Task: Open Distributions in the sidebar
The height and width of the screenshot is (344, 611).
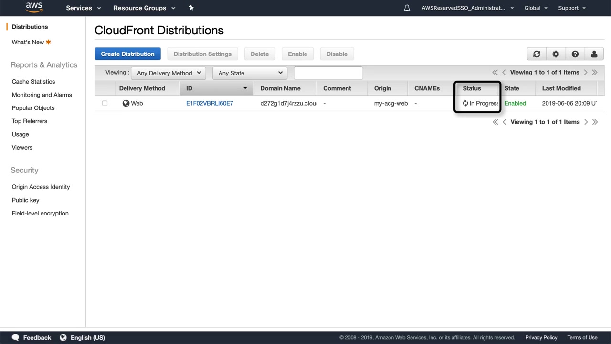Action: [x=30, y=27]
